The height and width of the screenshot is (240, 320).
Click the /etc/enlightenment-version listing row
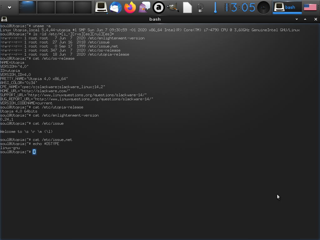point(72,38)
